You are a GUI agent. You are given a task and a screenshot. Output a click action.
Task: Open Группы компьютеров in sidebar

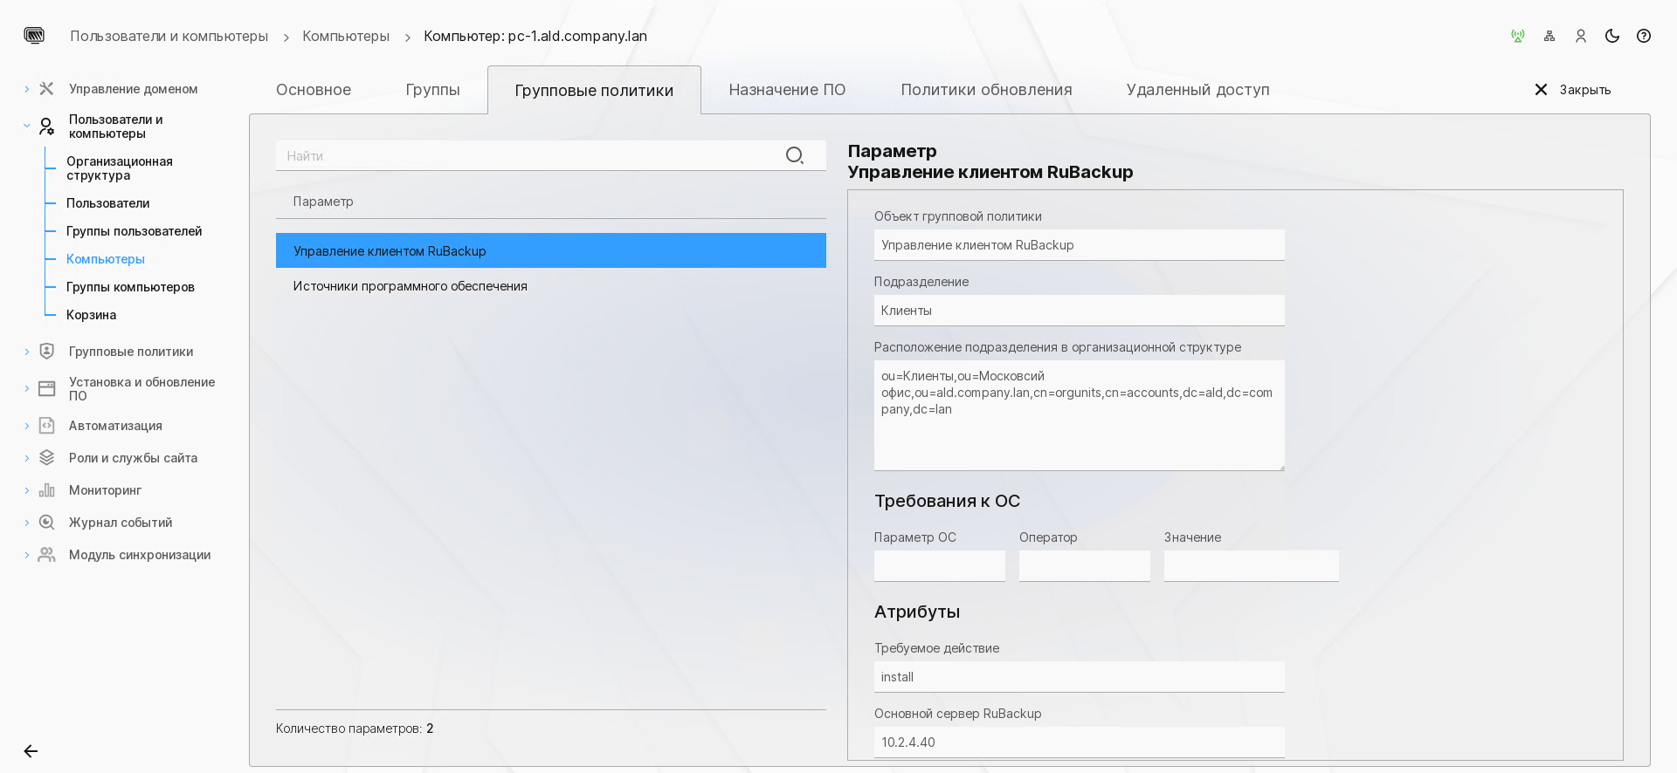tap(130, 287)
